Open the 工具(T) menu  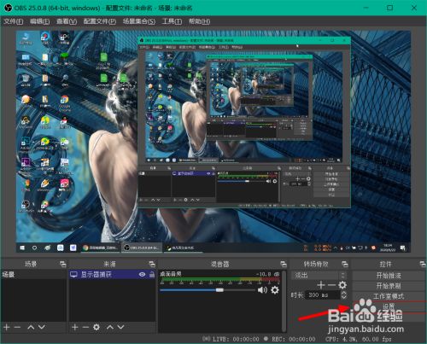(x=172, y=21)
